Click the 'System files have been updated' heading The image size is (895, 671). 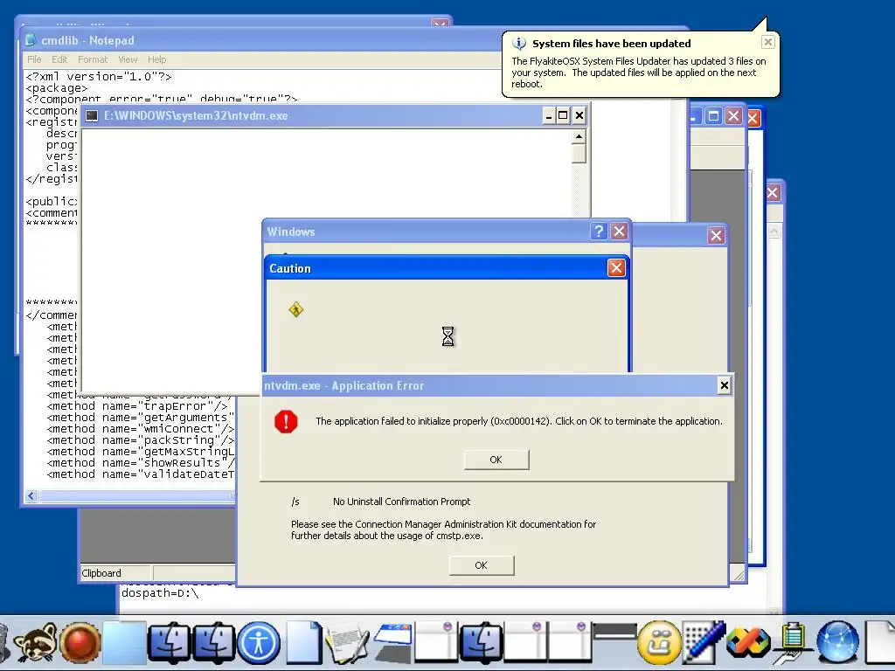coord(611,44)
